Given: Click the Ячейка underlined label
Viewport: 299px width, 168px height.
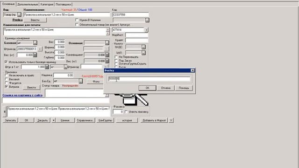Looking at the screenshot, I should [x=17, y=20].
